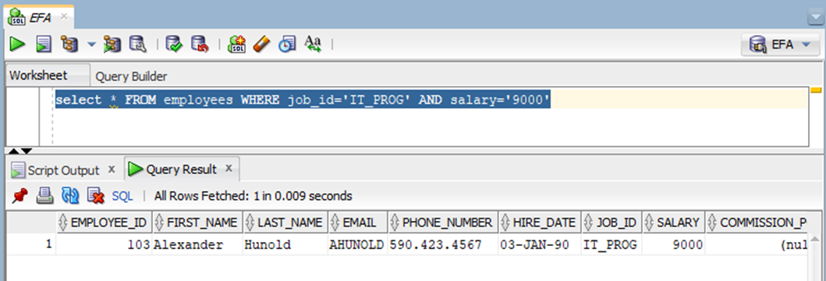Select the (null) commission cell
This screenshot has height=281, width=826.
coord(757,244)
